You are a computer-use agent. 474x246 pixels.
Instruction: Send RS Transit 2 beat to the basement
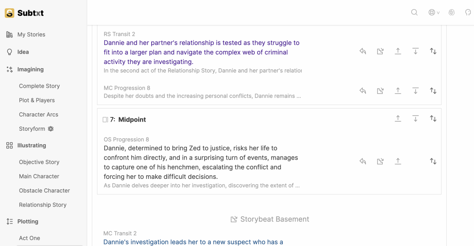[x=380, y=51]
